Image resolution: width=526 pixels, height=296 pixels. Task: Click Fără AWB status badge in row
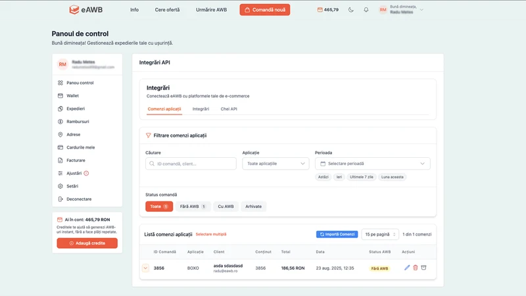click(379, 268)
